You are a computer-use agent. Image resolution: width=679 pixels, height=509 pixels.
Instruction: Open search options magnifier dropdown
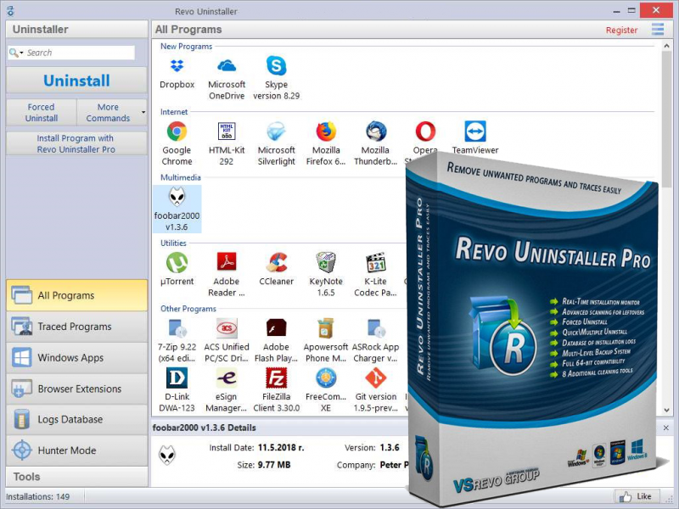point(16,53)
